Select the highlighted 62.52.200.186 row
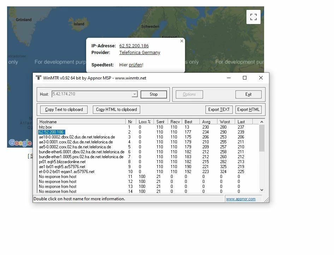 click(148, 132)
